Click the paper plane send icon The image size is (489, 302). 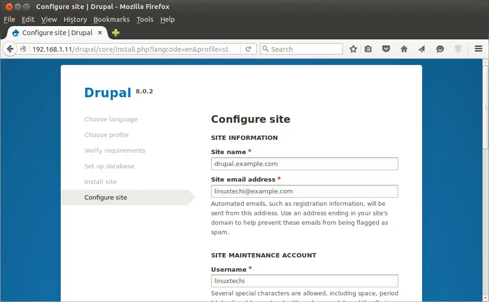[422, 49]
